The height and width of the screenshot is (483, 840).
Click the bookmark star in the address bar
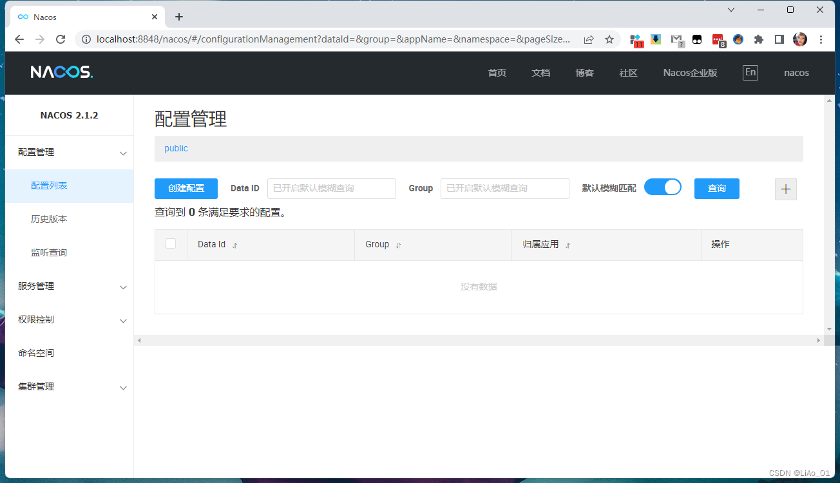[x=609, y=39]
